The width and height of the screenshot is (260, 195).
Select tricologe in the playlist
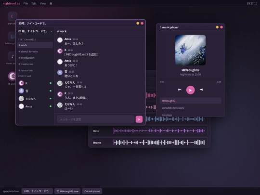click(190, 115)
